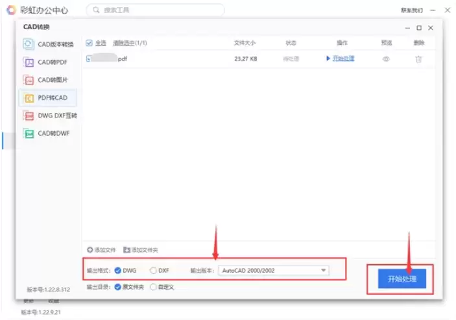Select the PDF转CAD tab in sidebar
This screenshot has height=320, width=456.
(49, 98)
